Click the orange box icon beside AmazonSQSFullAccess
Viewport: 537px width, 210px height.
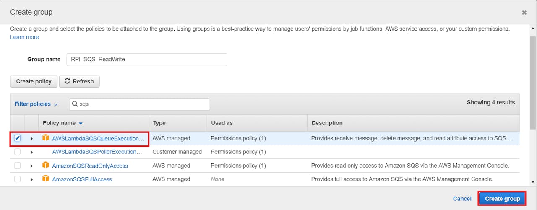pyautogui.click(x=46, y=179)
